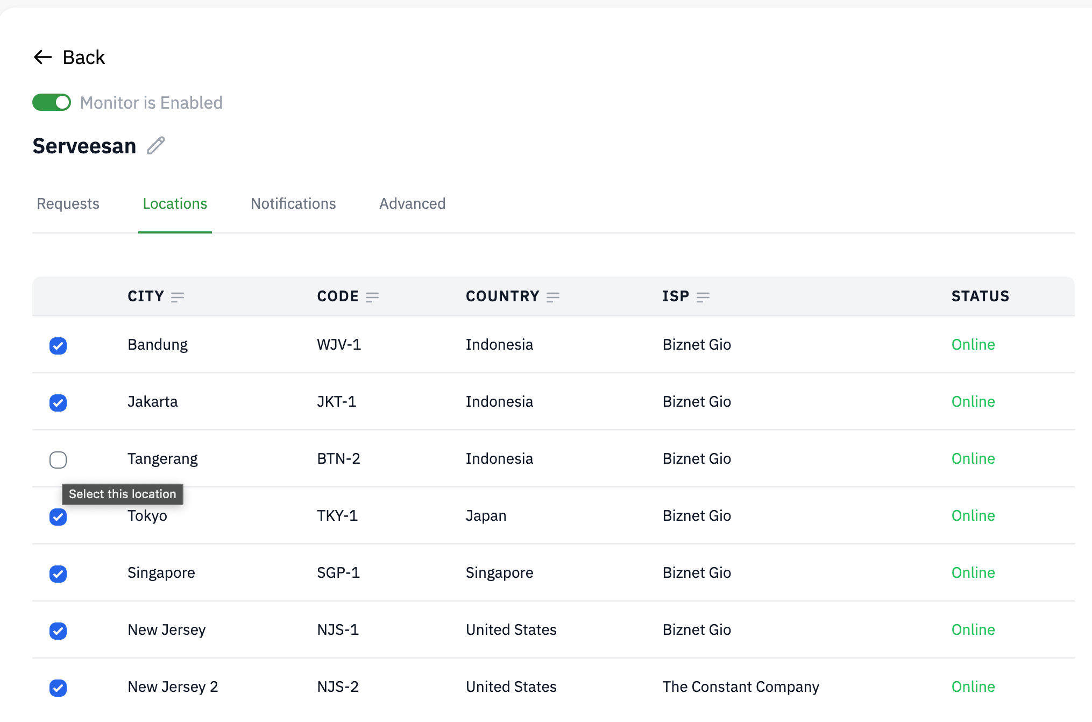The width and height of the screenshot is (1092, 722).
Task: Switch to the Requests tab
Action: [x=68, y=204]
